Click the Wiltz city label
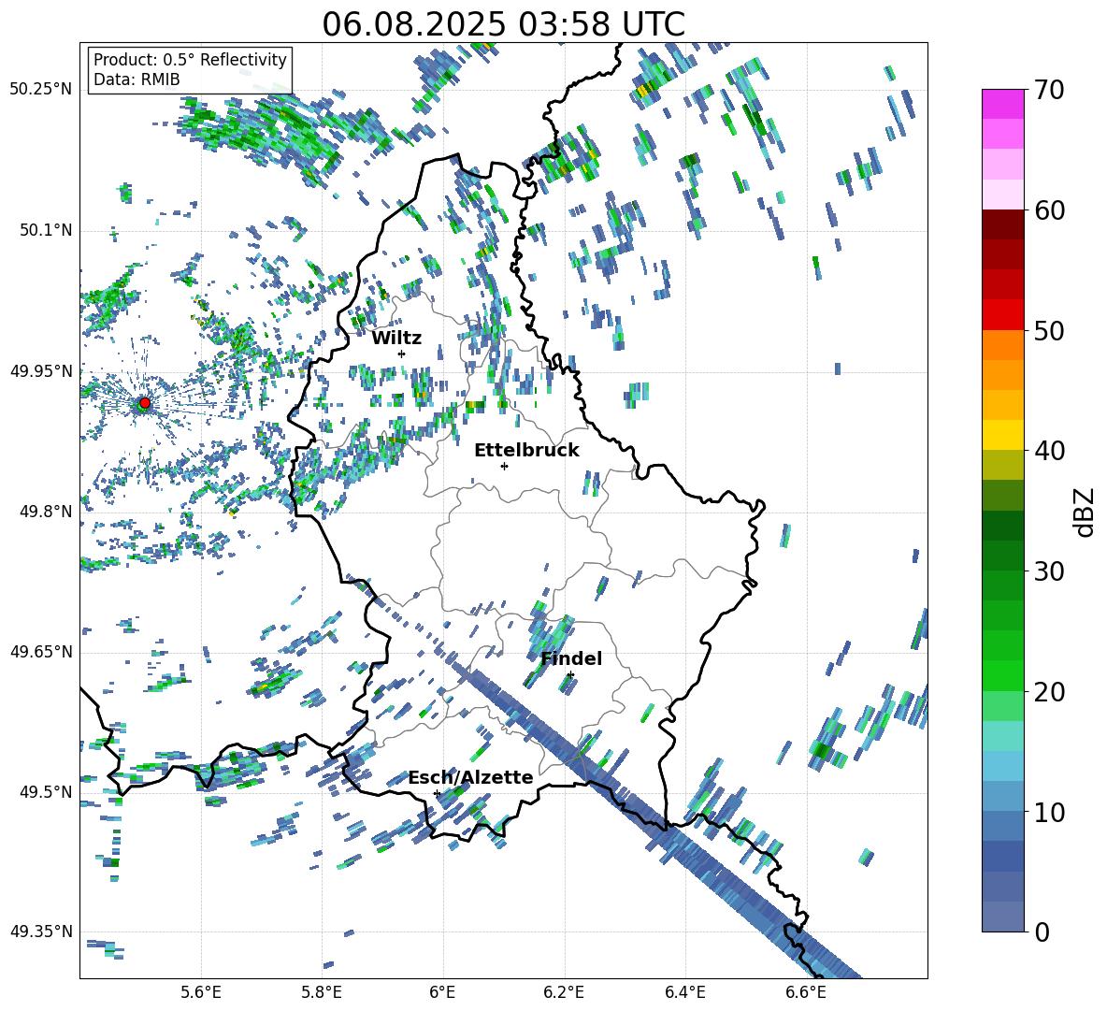 tap(396, 339)
